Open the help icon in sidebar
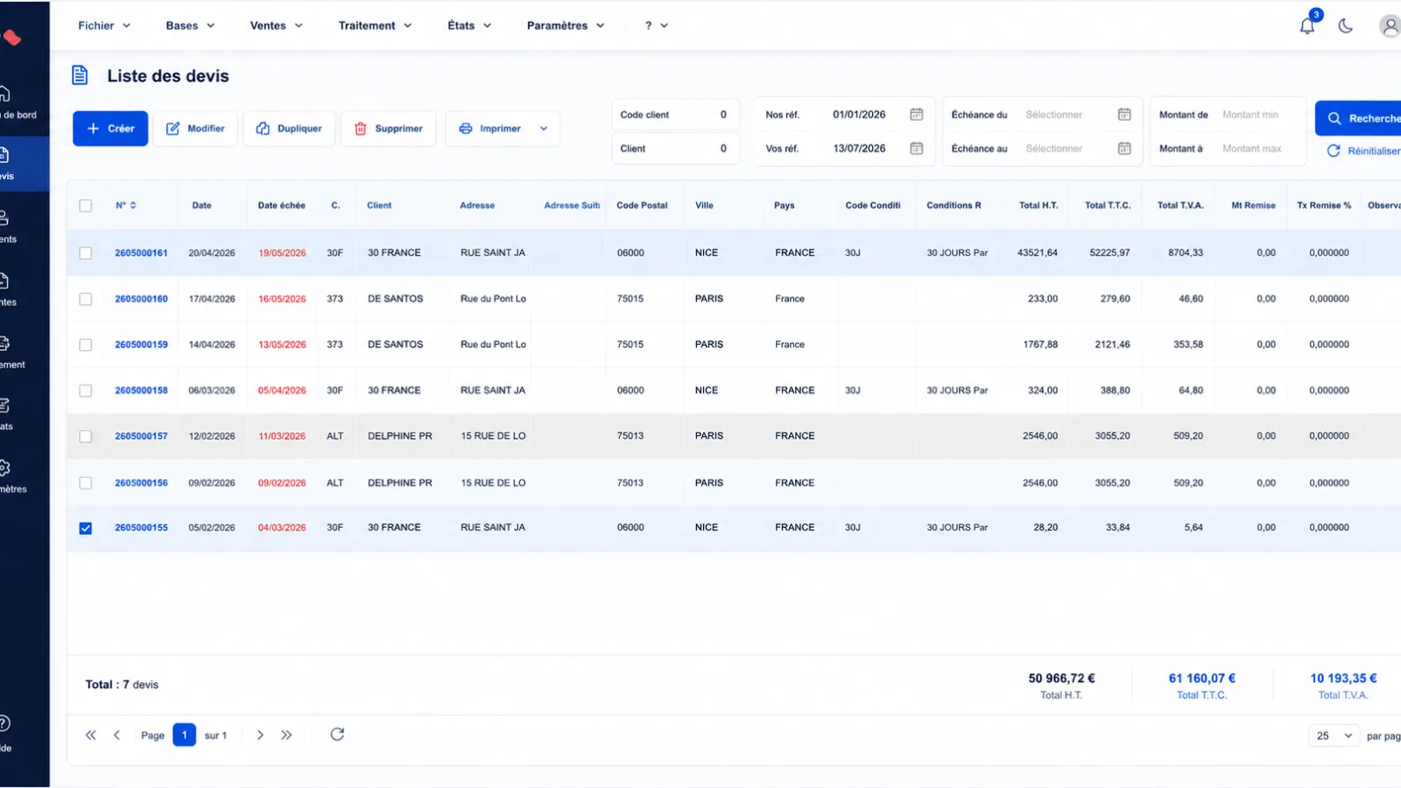The height and width of the screenshot is (788, 1401). [x=4, y=723]
